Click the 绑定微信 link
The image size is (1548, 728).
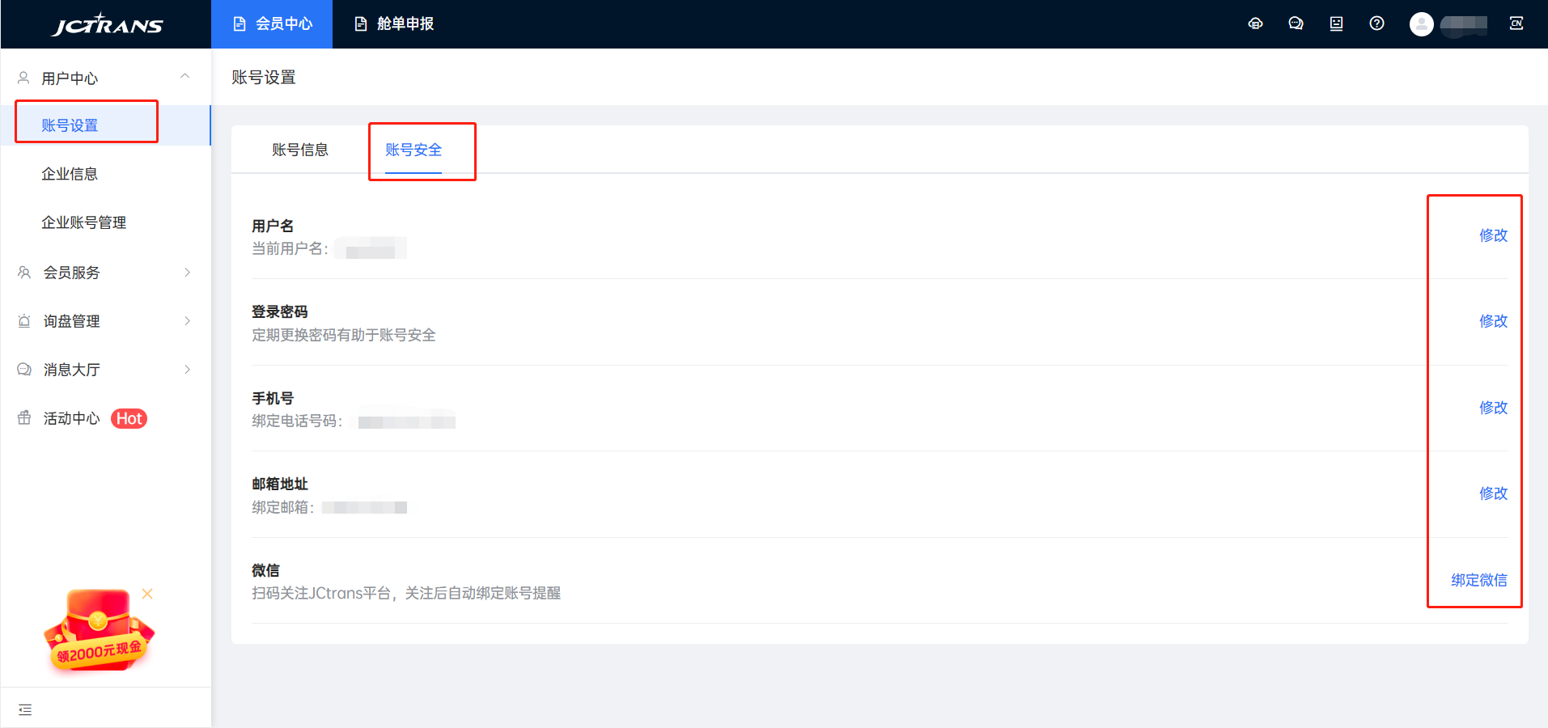(x=1478, y=580)
